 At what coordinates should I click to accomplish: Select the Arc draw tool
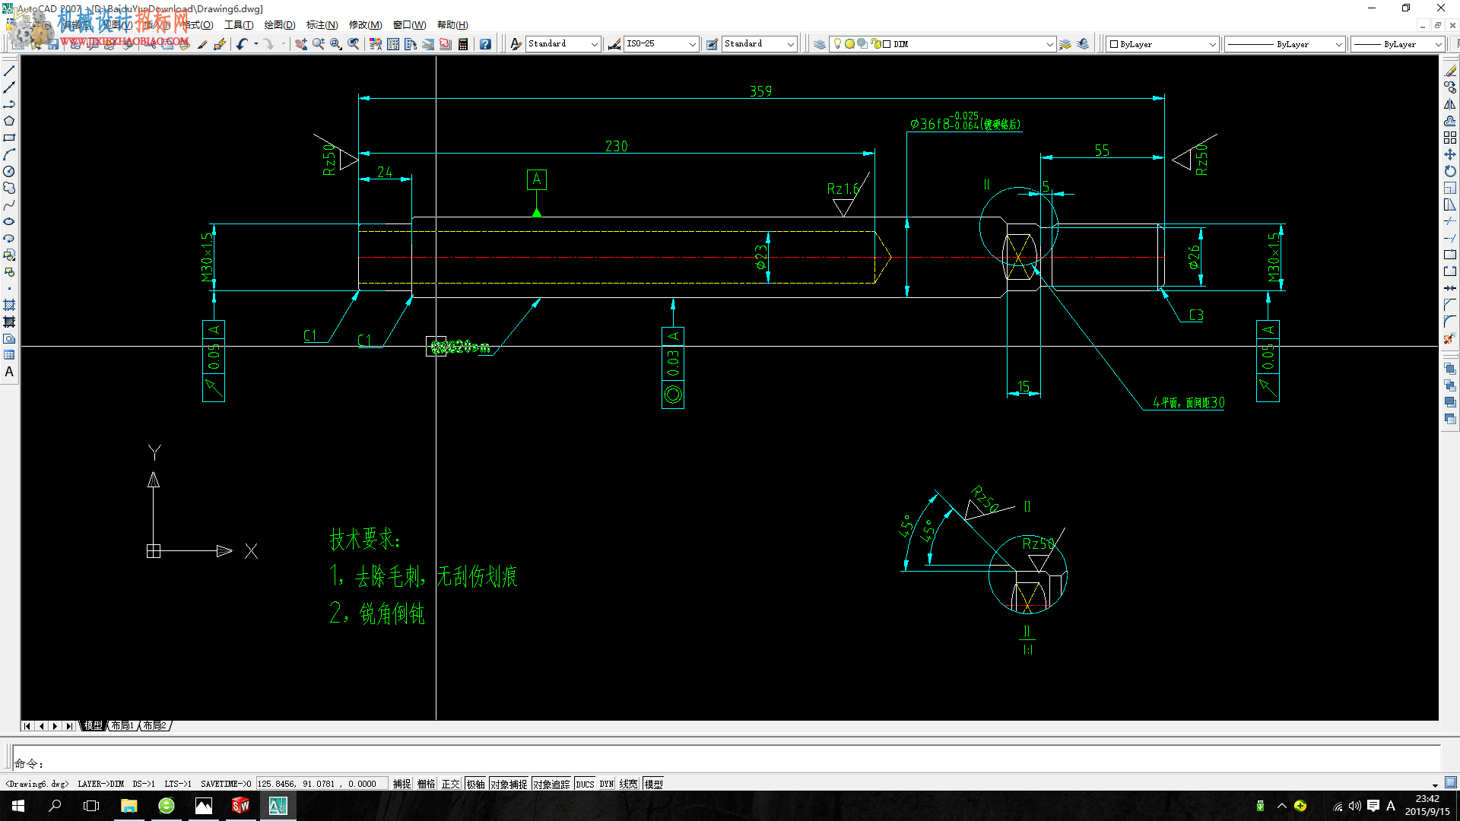tap(9, 154)
